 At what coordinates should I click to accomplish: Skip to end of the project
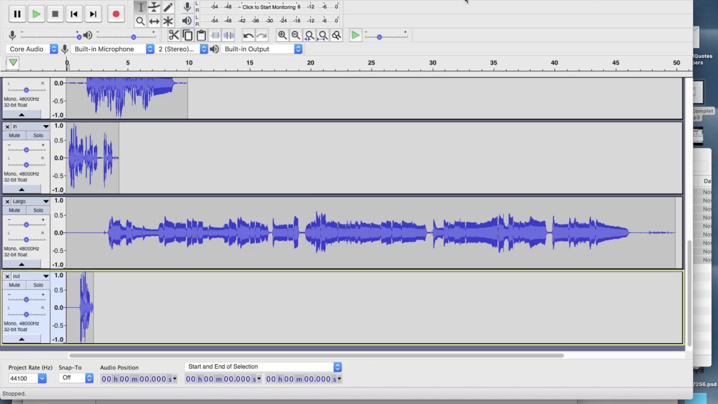coord(93,14)
